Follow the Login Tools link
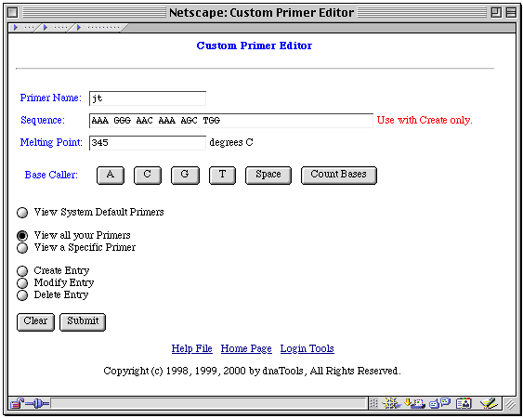Screen dimensions: 523x418 [x=307, y=348]
